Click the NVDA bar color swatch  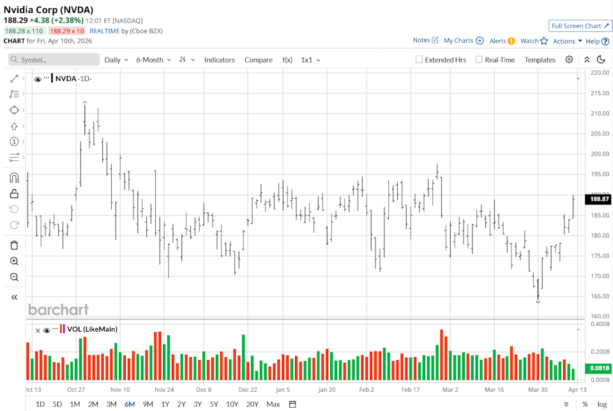click(x=52, y=79)
